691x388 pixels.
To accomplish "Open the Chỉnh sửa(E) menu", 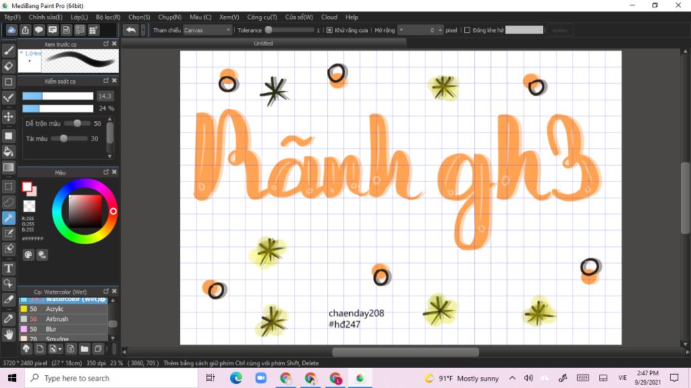I will click(x=46, y=17).
